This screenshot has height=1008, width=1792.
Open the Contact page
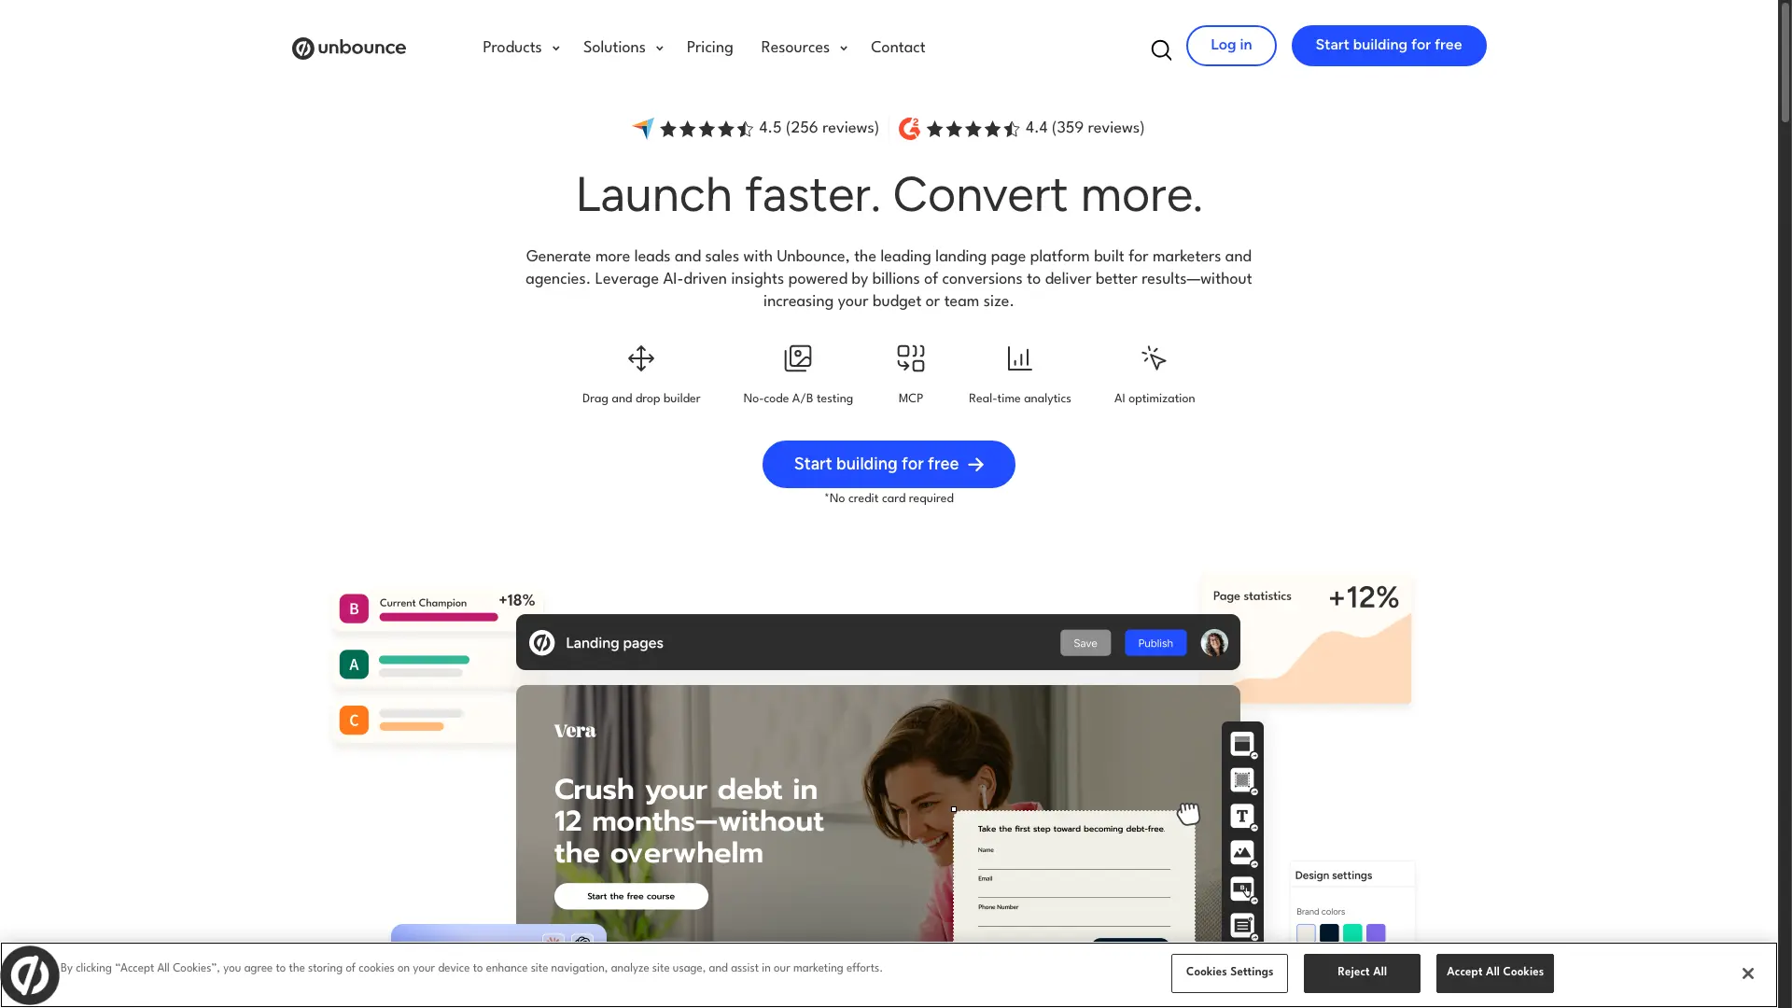coord(898,48)
